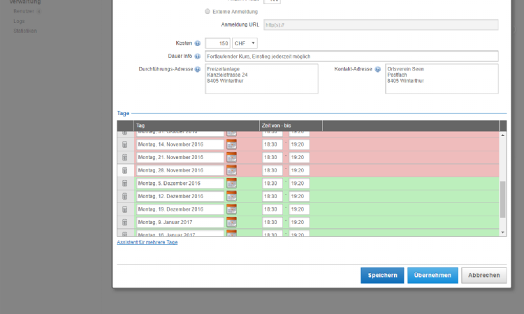524x314 pixels.
Task: Open the CHF currency dropdown
Action: coord(245,43)
